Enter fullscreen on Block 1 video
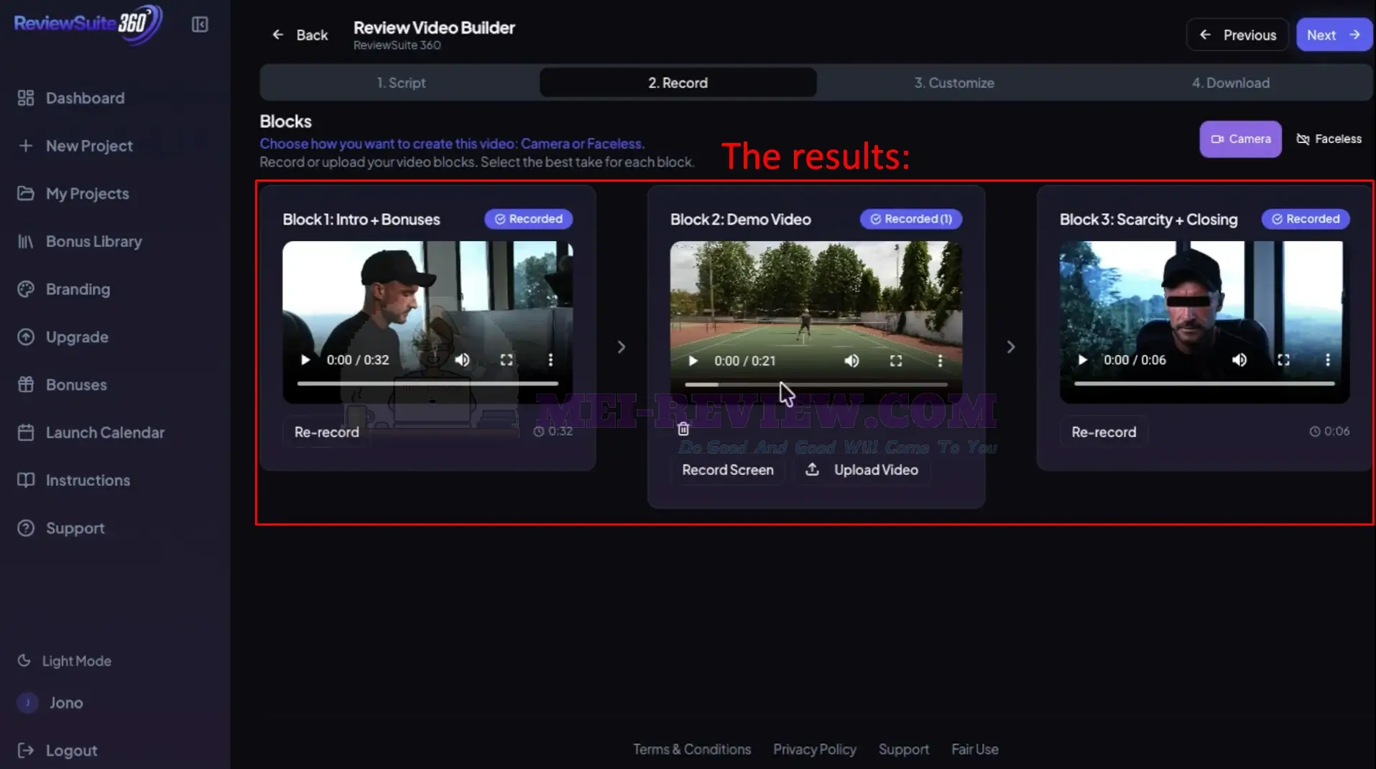Viewport: 1376px width, 769px height. coord(507,360)
